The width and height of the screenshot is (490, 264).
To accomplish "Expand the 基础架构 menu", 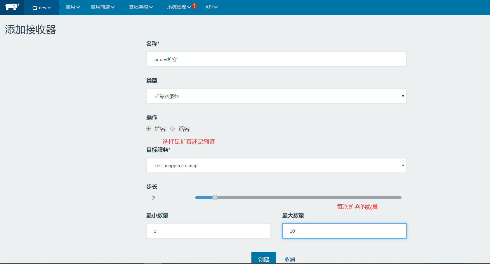I will (141, 7).
